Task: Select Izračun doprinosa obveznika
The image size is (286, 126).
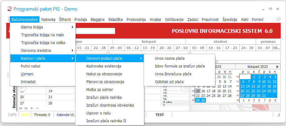Action: tap(110, 105)
